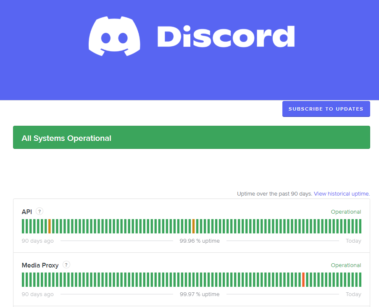Click the red bar in Media Proxy uptime
This screenshot has height=307, width=379.
click(303, 280)
